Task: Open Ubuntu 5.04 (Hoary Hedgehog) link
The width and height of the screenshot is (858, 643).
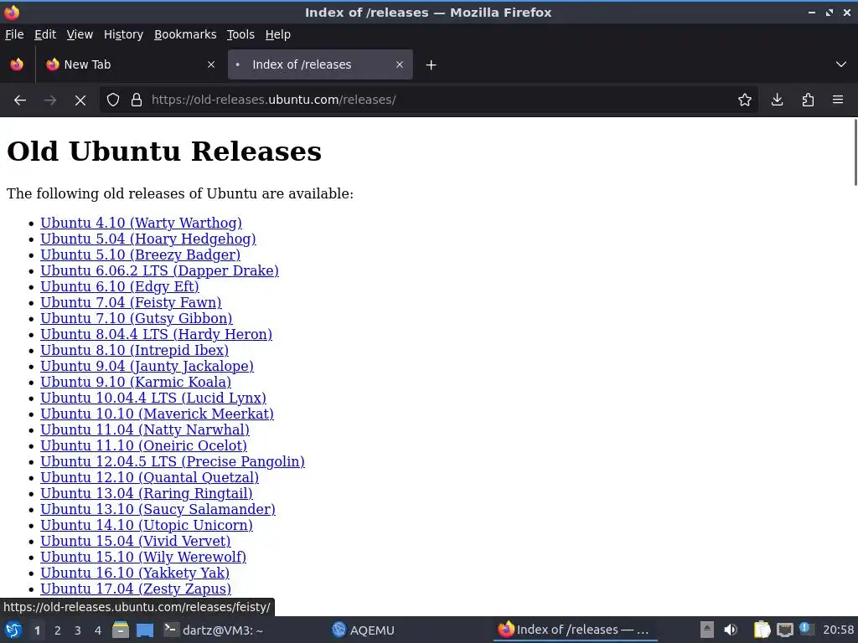Action: (x=148, y=239)
